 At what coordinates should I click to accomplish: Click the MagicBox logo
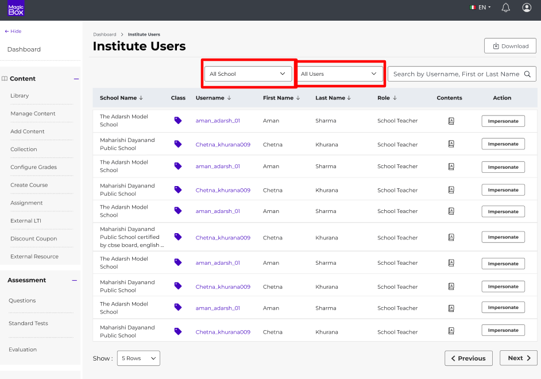(x=16, y=8)
